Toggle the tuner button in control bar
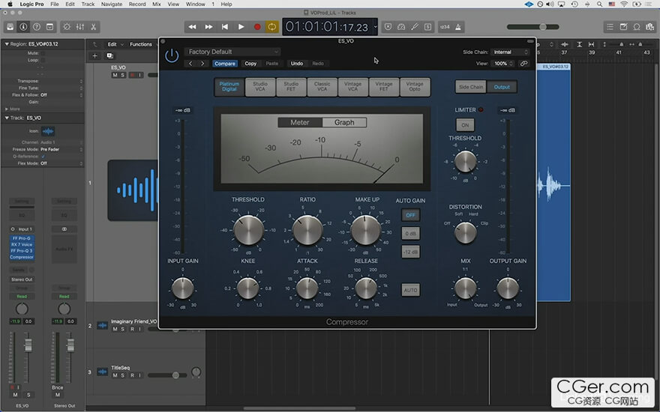Image resolution: width=660 pixels, height=412 pixels. 415,27
